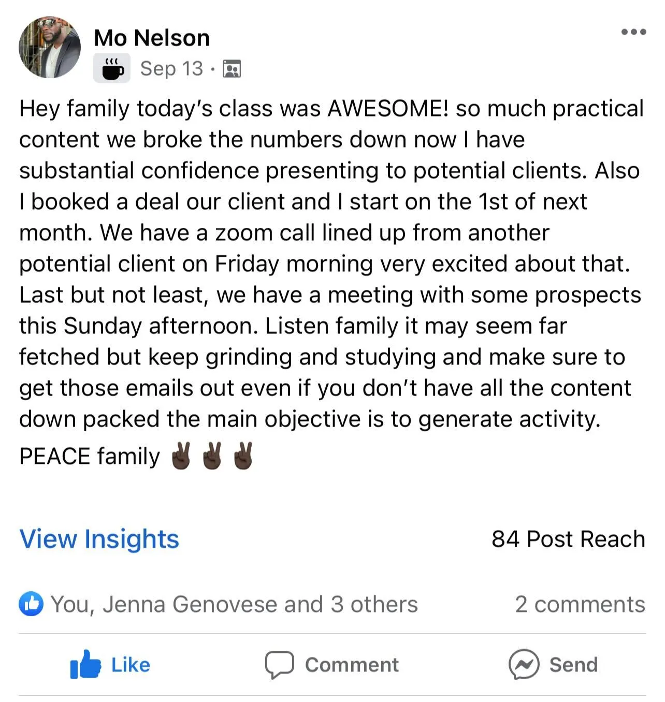Screen dimensions: 665x702
Task: Click the group audience icon beside the date
Action: [232, 68]
